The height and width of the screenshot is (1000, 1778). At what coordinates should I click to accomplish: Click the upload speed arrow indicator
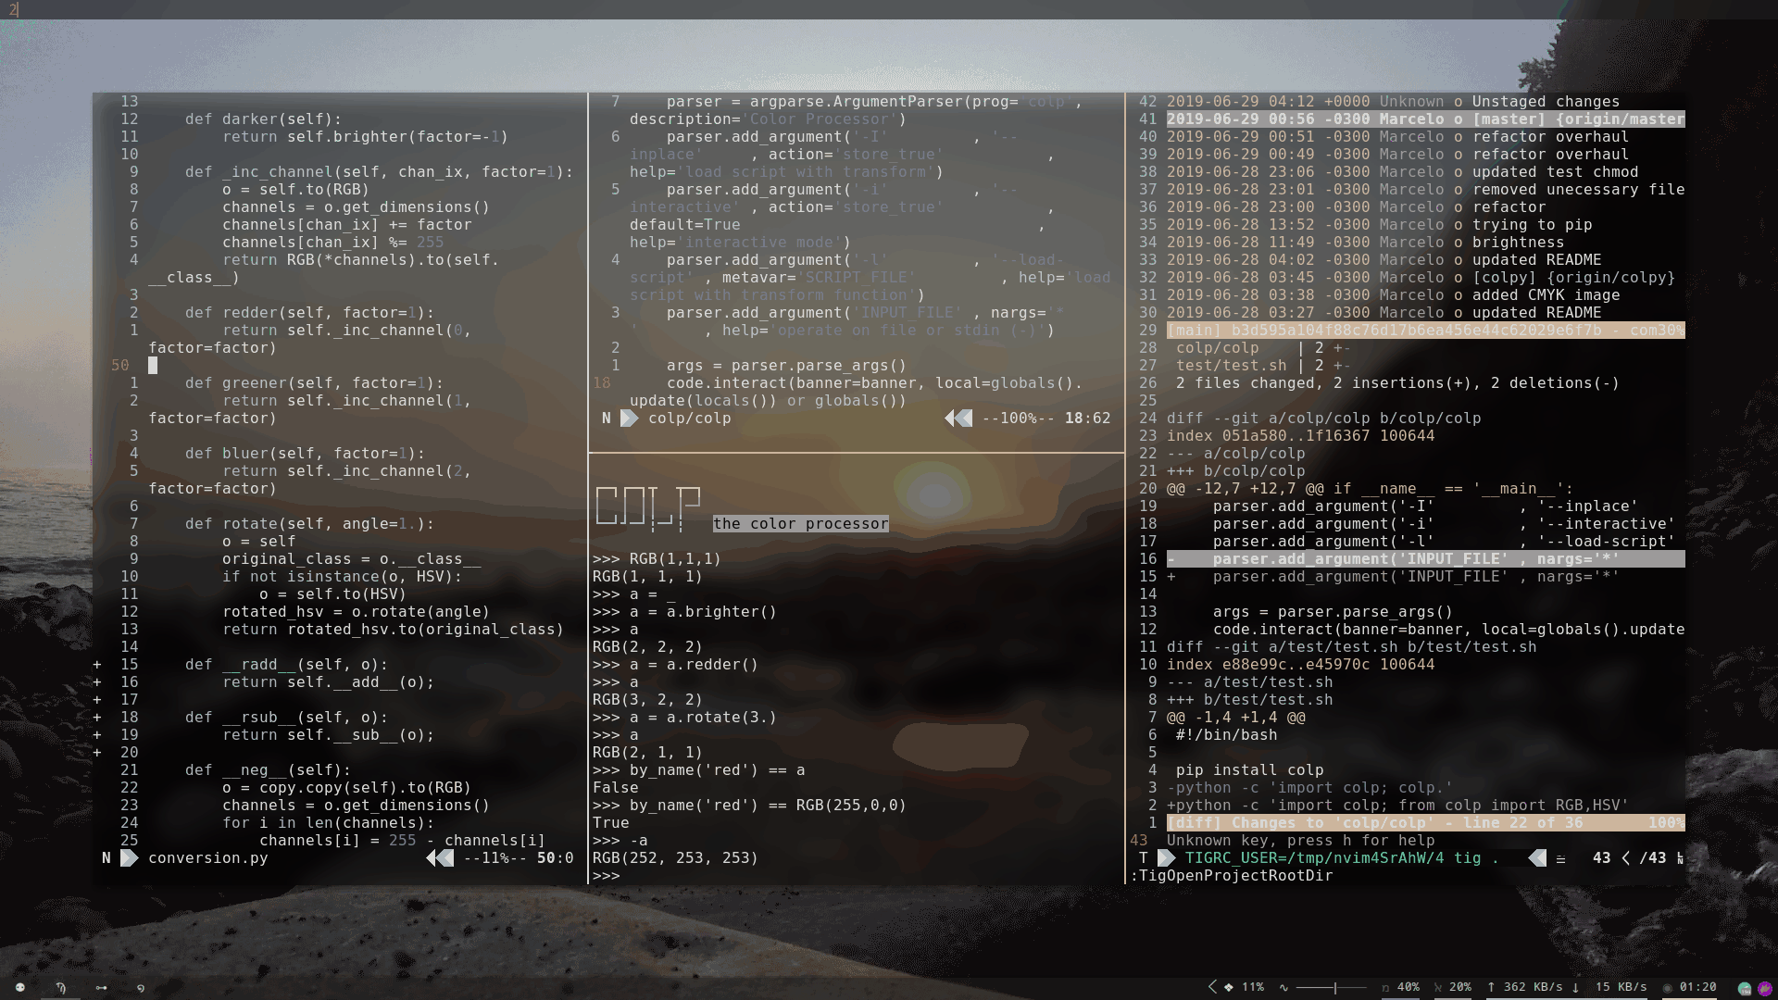1491,987
